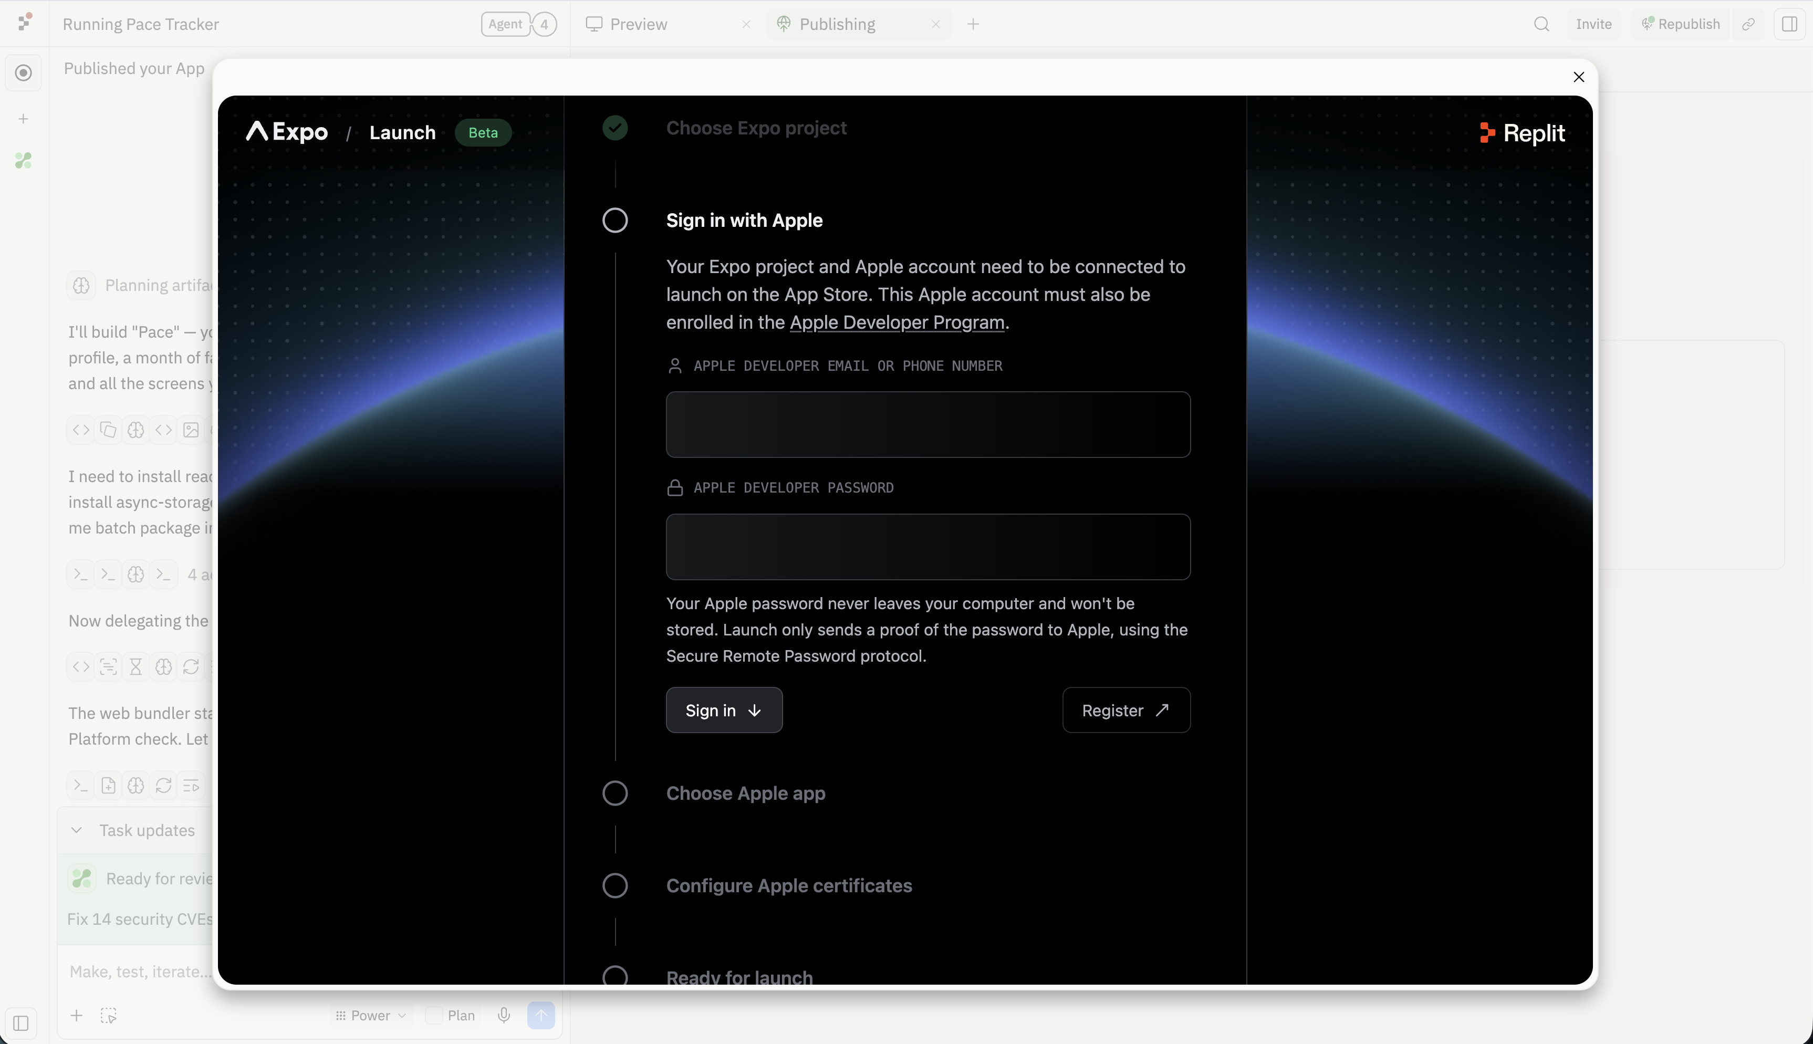Click the Beta badge

click(x=483, y=133)
